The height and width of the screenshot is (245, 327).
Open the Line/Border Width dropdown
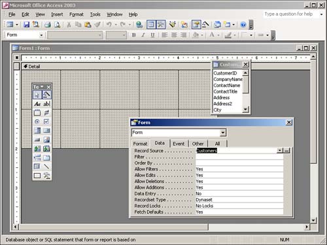(267, 35)
